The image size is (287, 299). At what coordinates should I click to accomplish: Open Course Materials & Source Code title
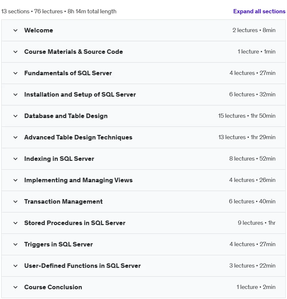point(73,52)
